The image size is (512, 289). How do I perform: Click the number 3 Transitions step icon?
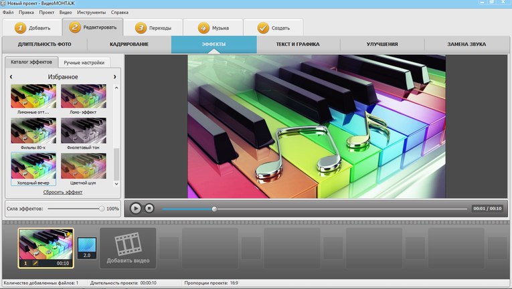(141, 28)
